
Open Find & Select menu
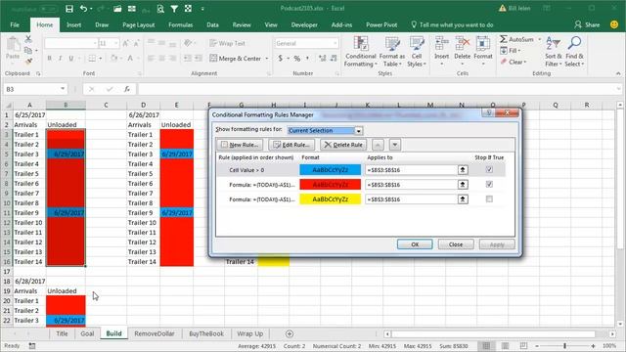tap(574, 52)
